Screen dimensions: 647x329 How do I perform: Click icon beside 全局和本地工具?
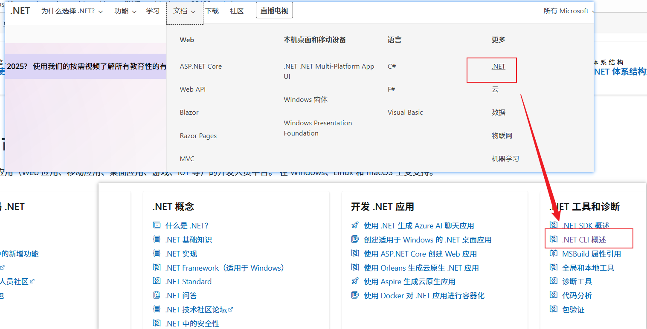[x=554, y=268]
